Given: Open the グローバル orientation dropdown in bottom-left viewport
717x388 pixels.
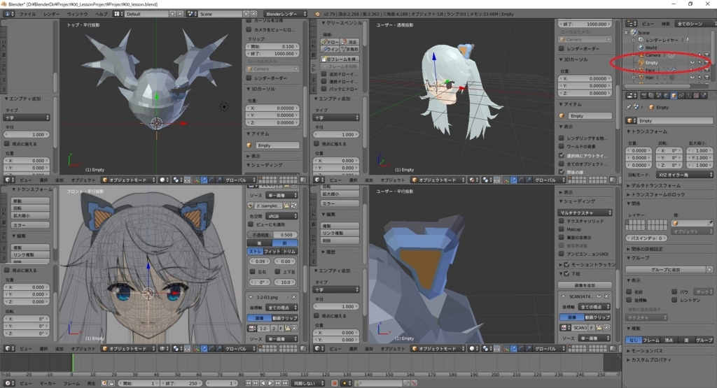Looking at the screenshot, I should (x=239, y=348).
